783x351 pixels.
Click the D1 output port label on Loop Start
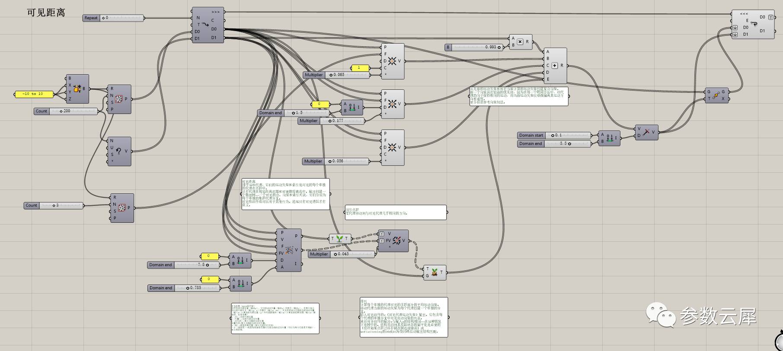point(214,38)
